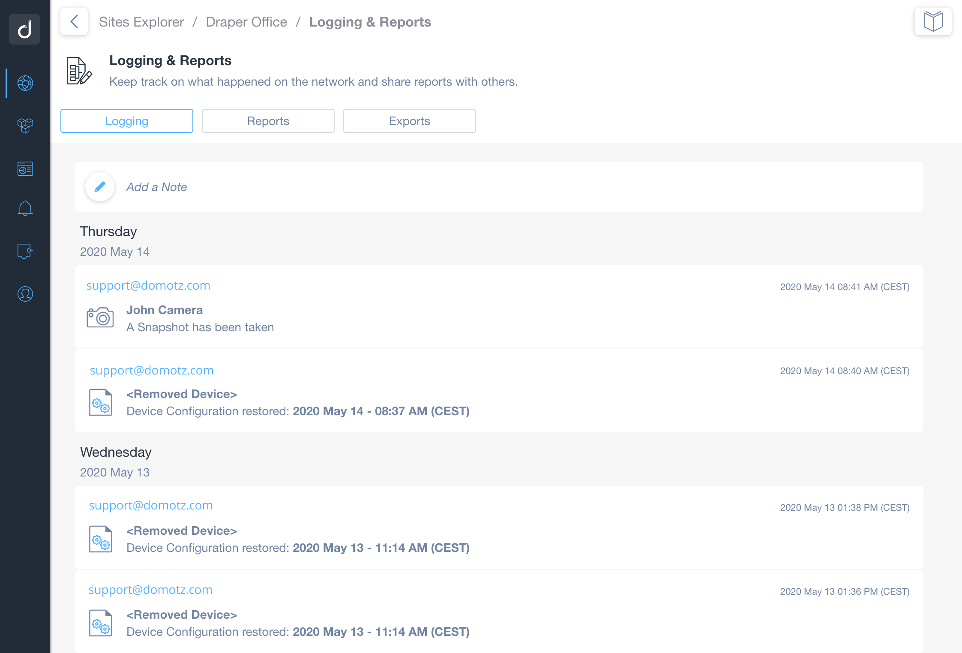Open the John Camera device name

[165, 310]
